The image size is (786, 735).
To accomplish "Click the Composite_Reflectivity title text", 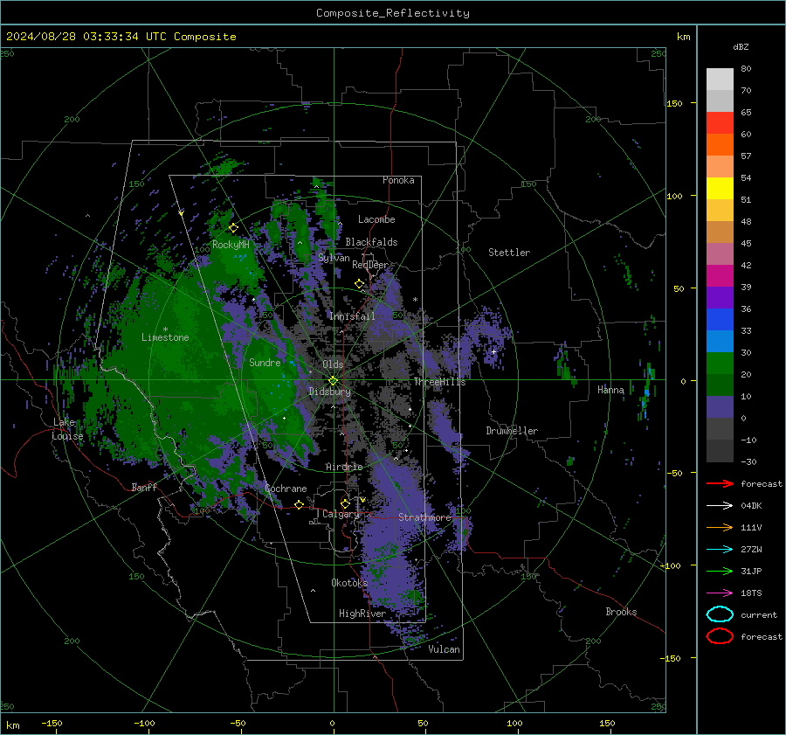I will pos(393,13).
